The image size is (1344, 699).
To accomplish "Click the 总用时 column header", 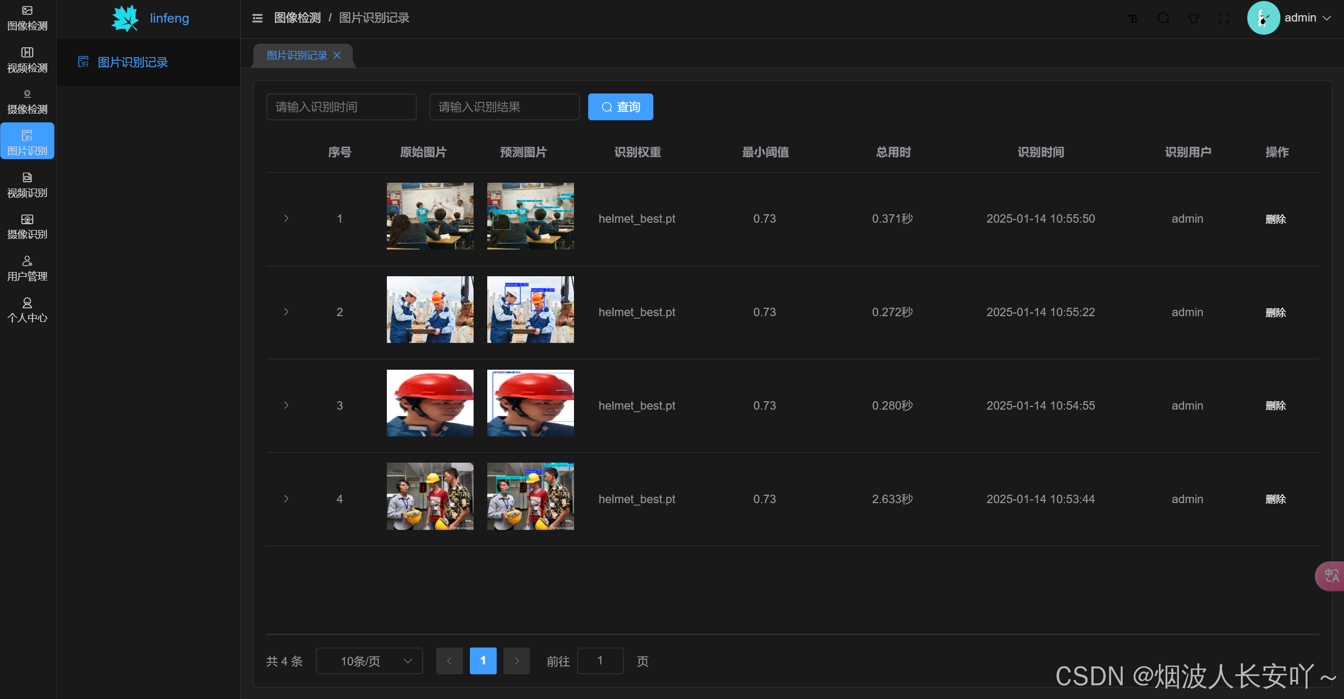I will [x=893, y=152].
